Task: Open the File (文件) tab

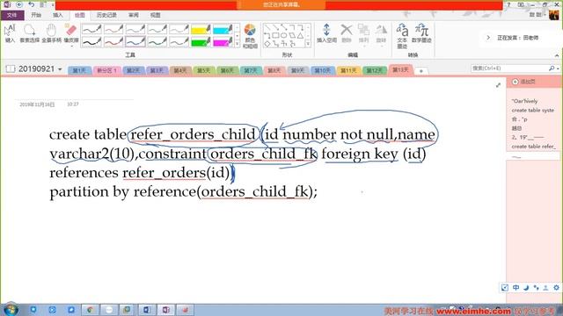Action: (x=11, y=15)
